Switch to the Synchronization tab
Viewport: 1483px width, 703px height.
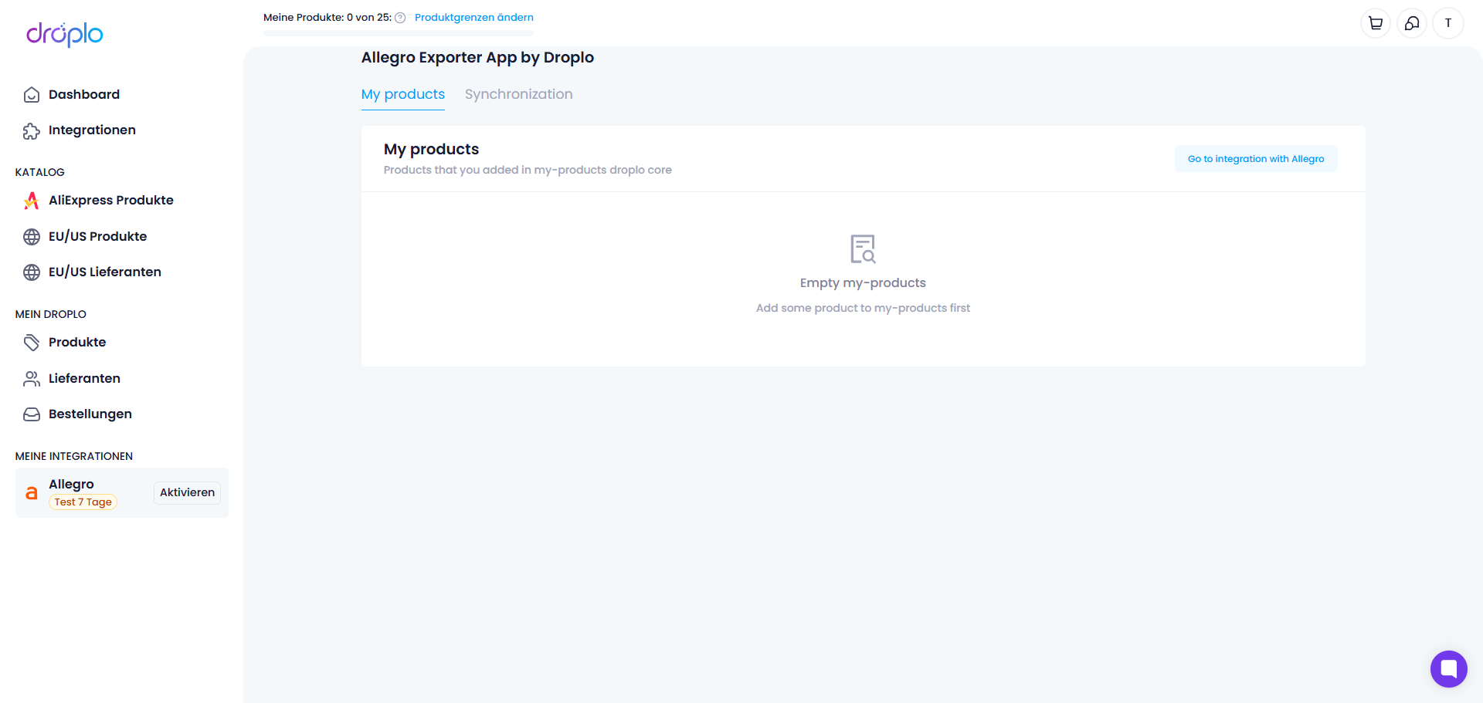(x=519, y=94)
